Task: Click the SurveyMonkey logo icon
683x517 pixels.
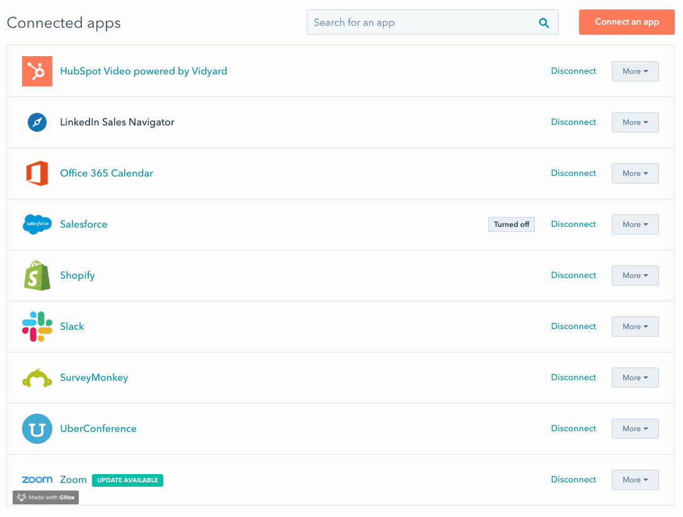Action: pyautogui.click(x=37, y=378)
